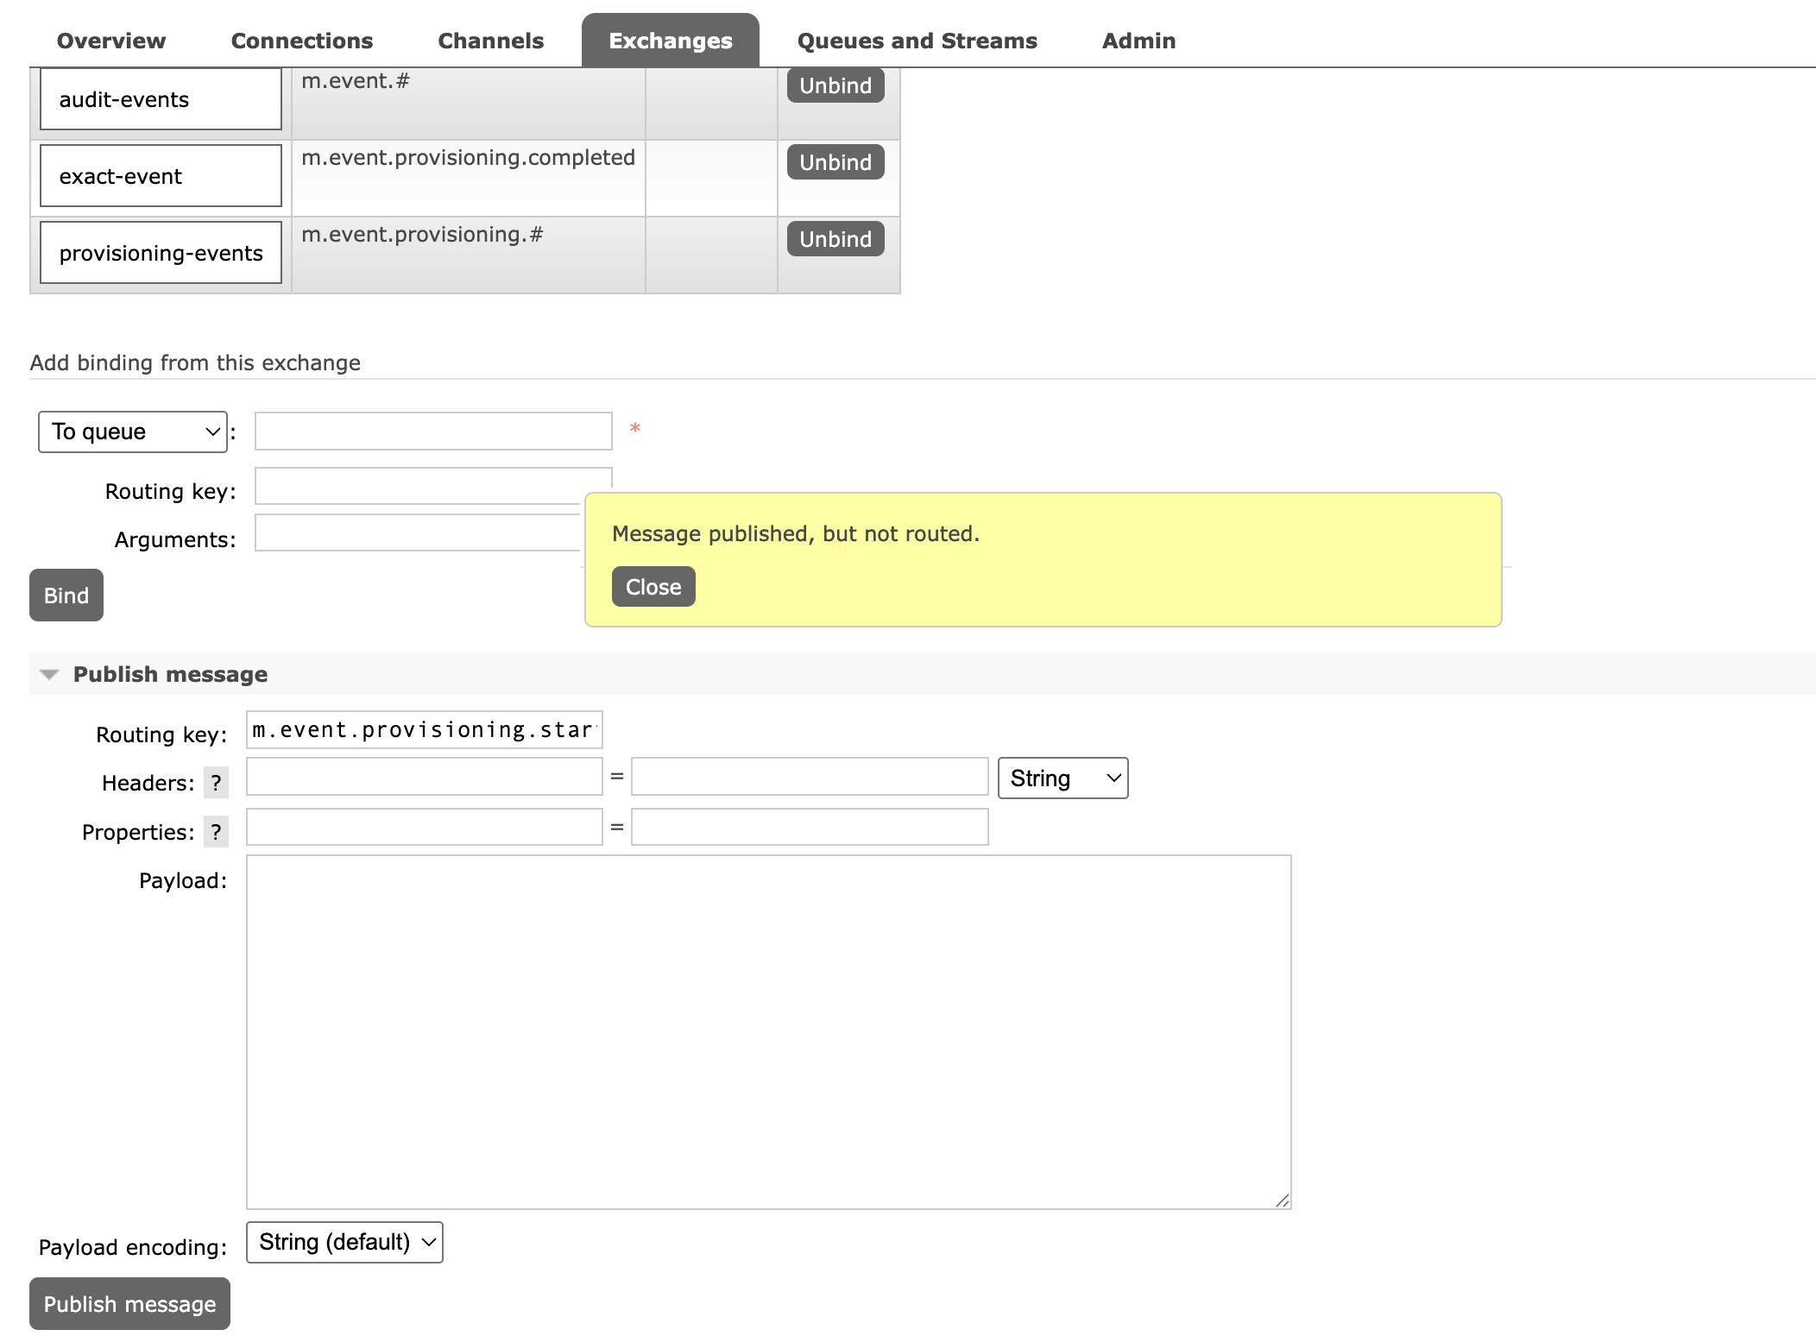Click the Properties value field
Viewport: 1816px width, 1336px height.
point(810,827)
